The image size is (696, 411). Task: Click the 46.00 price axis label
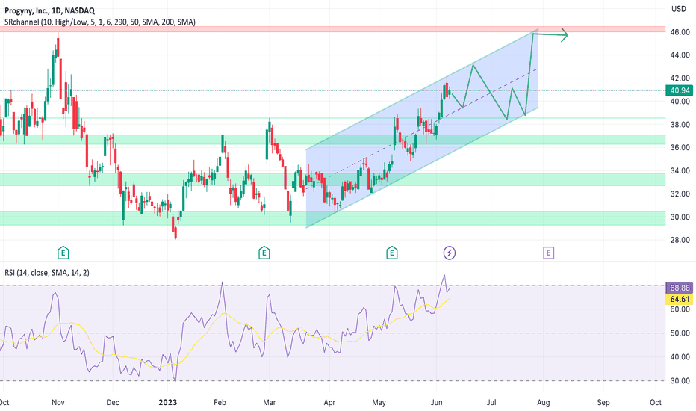pyautogui.click(x=680, y=32)
